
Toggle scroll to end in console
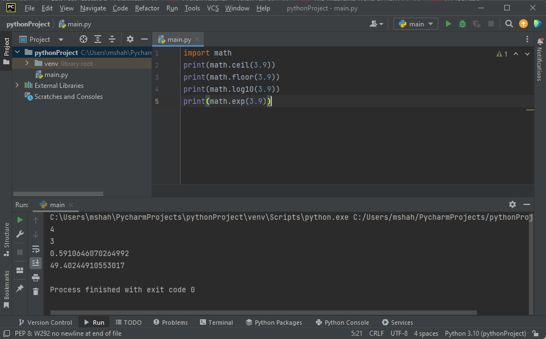(36, 263)
